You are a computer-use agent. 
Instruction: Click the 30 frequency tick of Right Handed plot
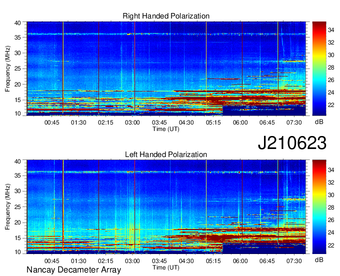click(x=17, y=53)
